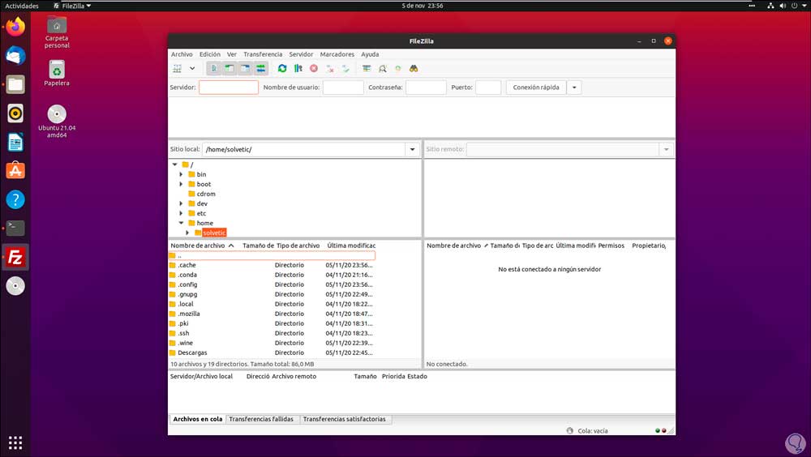
Task: Collapse home folder in tree
Action: point(181,223)
